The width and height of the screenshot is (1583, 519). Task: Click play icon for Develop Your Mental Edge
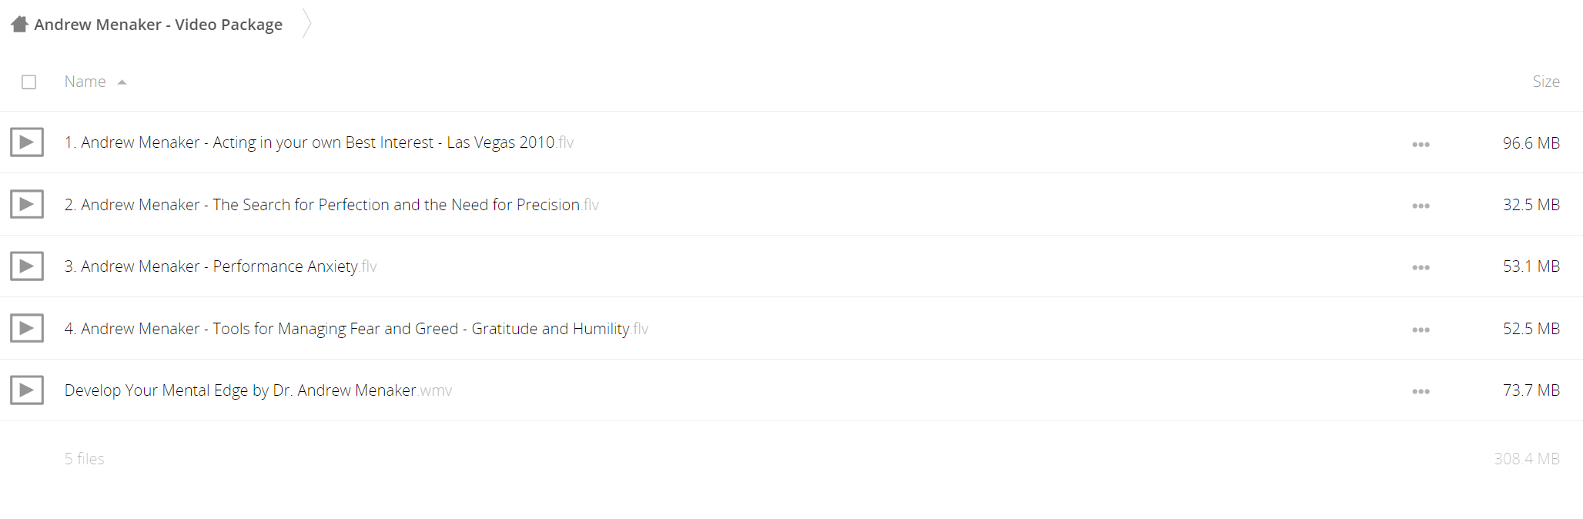point(27,390)
